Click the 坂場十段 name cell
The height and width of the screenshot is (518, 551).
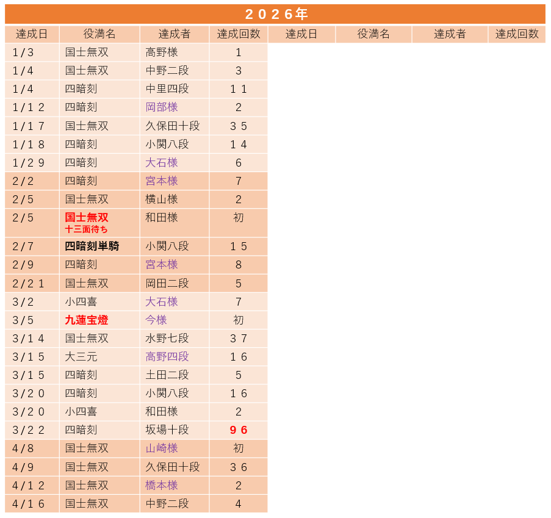[x=167, y=430]
